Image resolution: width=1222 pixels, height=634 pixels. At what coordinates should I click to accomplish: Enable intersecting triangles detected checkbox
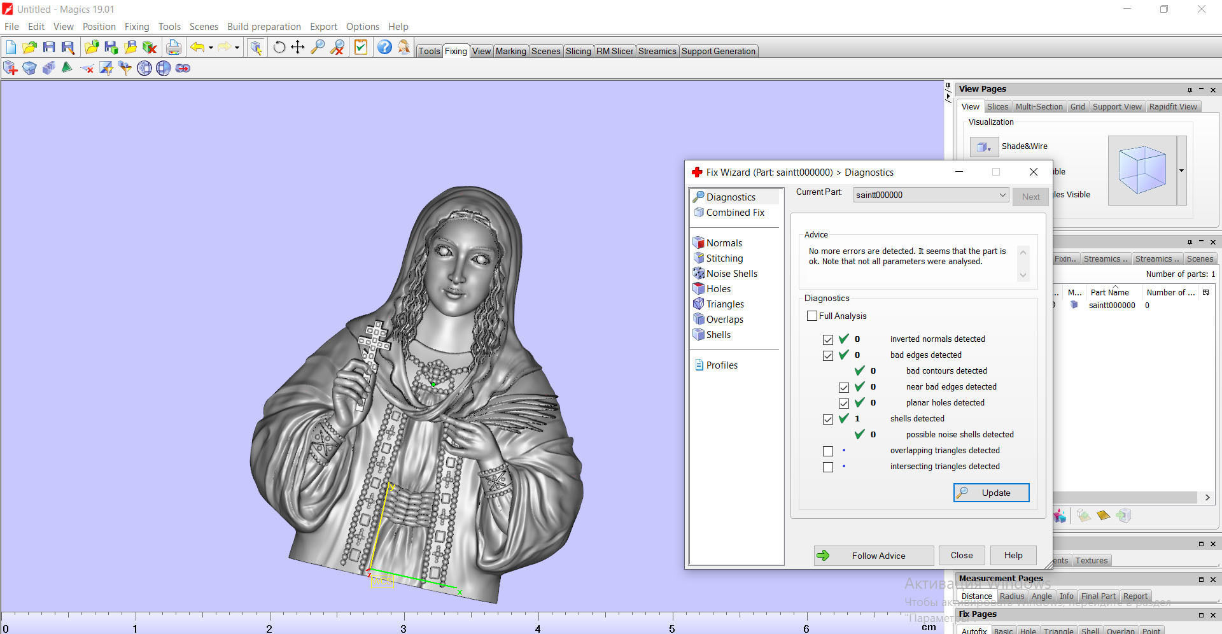pyautogui.click(x=828, y=467)
